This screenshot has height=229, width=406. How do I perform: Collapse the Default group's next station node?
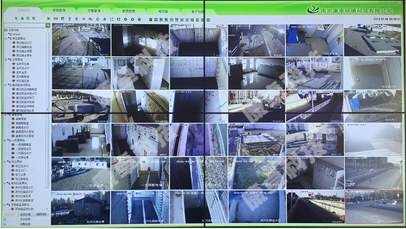coord(6,38)
